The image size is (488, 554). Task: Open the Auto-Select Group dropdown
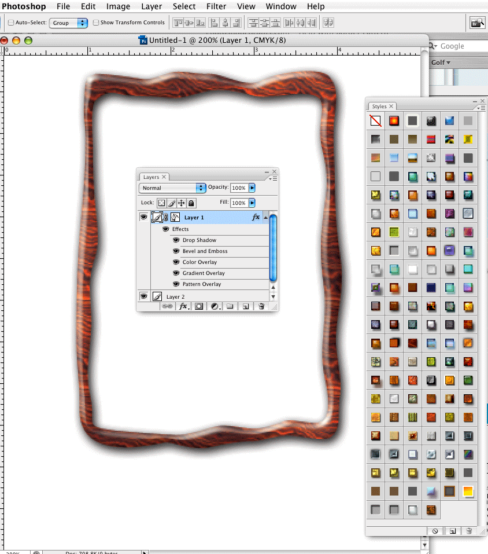coord(68,23)
